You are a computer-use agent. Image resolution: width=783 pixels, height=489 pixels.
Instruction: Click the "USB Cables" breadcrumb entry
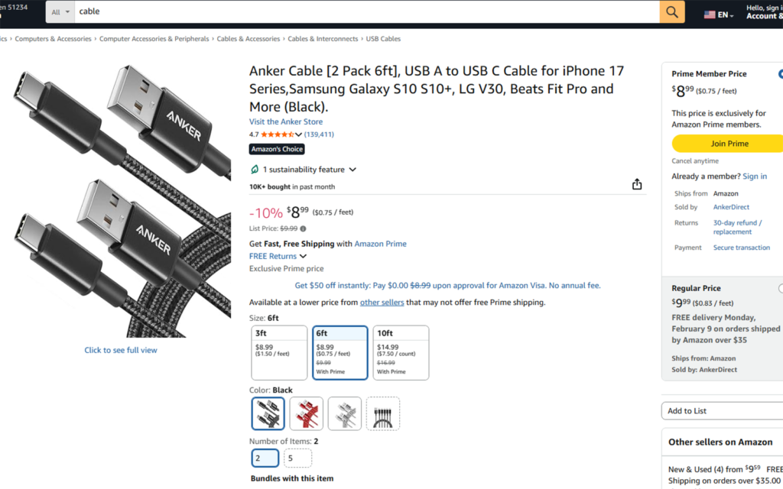click(x=383, y=38)
